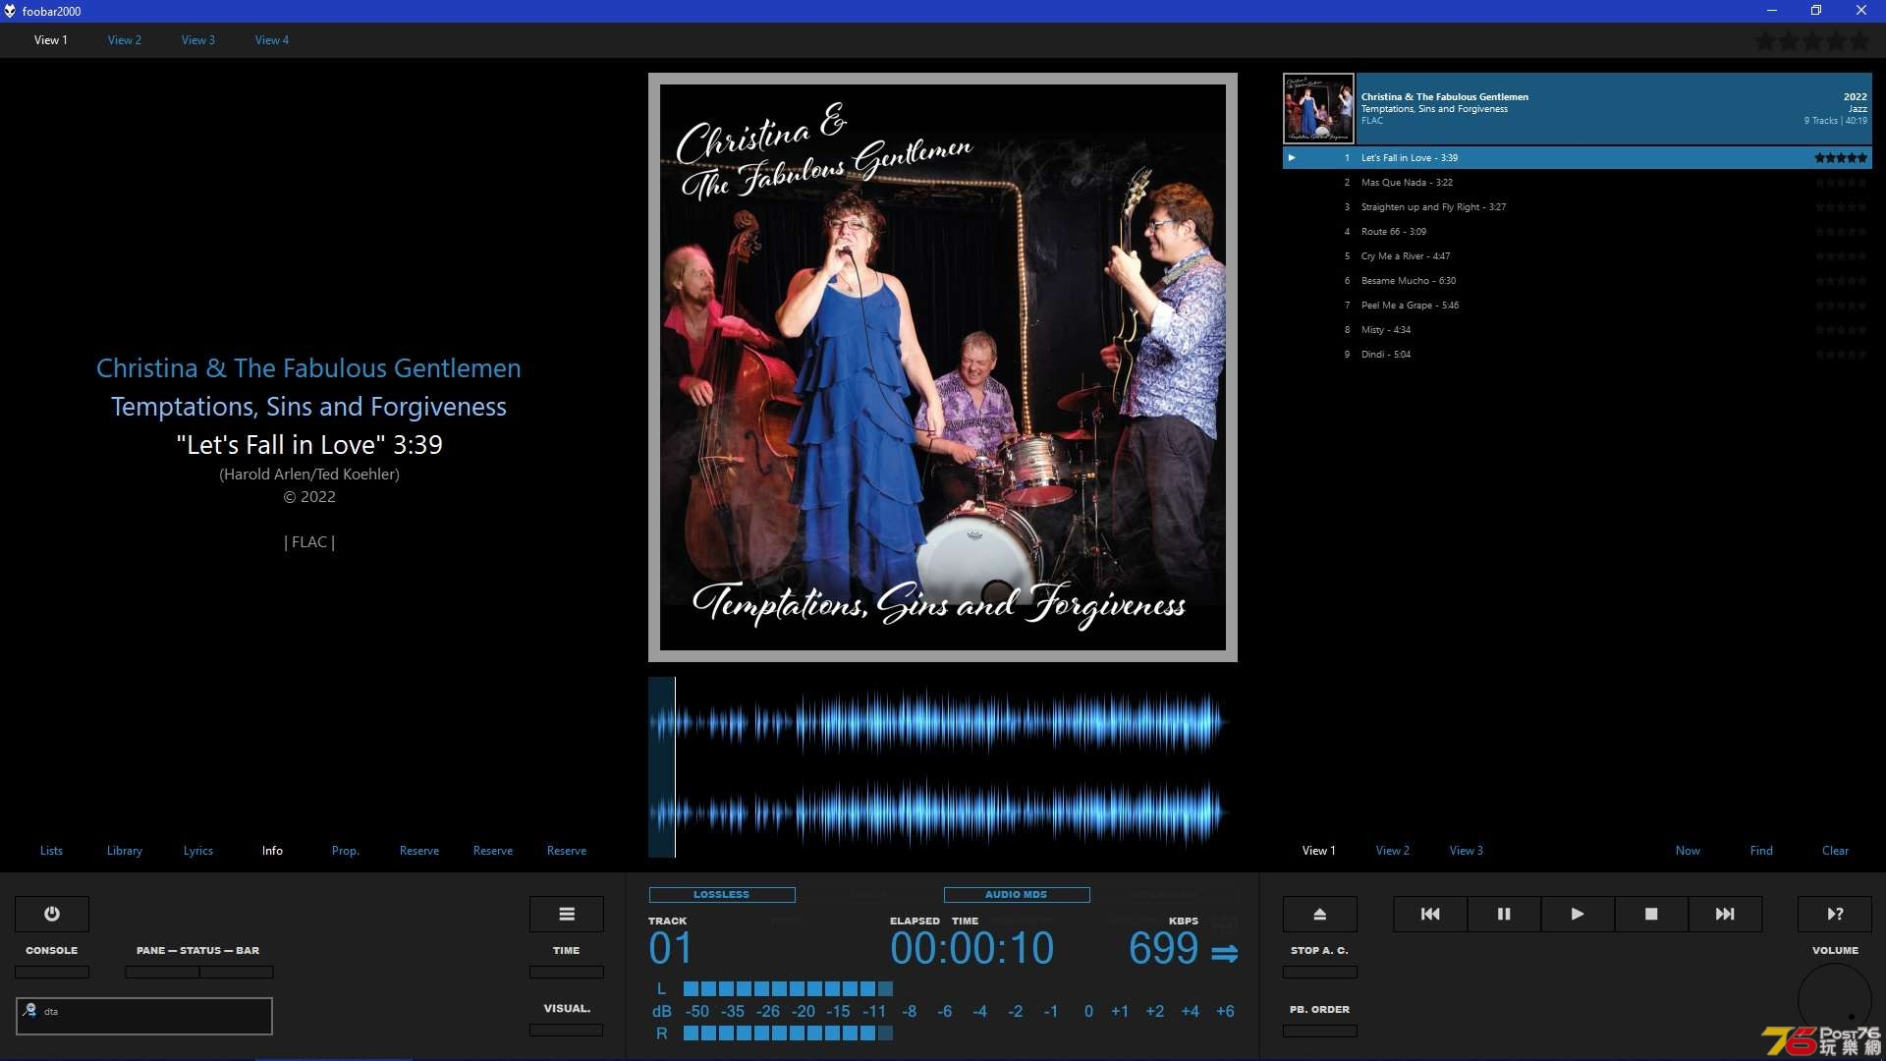
Task: Toggle the VISUAL. indicator bar
Action: pyautogui.click(x=567, y=1030)
